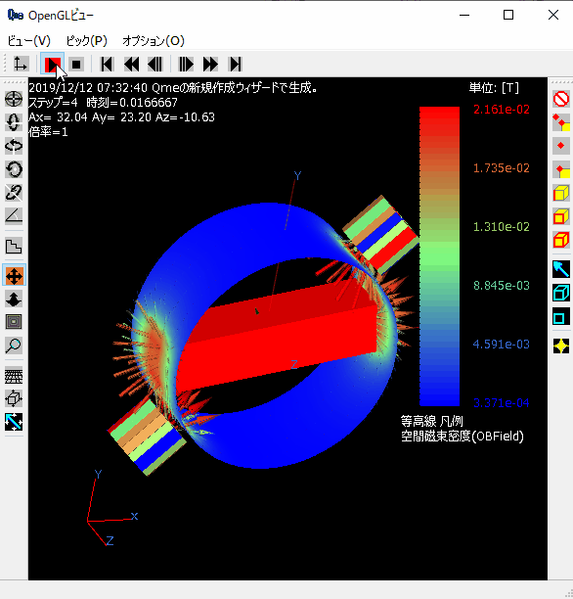The image size is (573, 599).
Task: Click the 倍率=1 magnification text
Action: (x=48, y=132)
